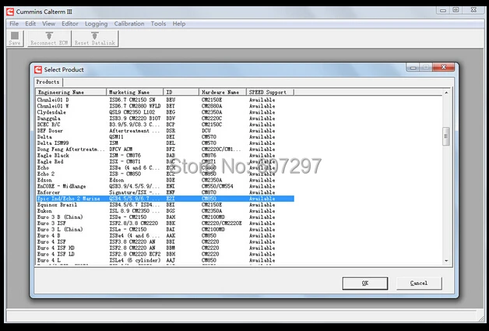Select the Eukon product row
This screenshot has height=331, width=489.
coord(165,211)
